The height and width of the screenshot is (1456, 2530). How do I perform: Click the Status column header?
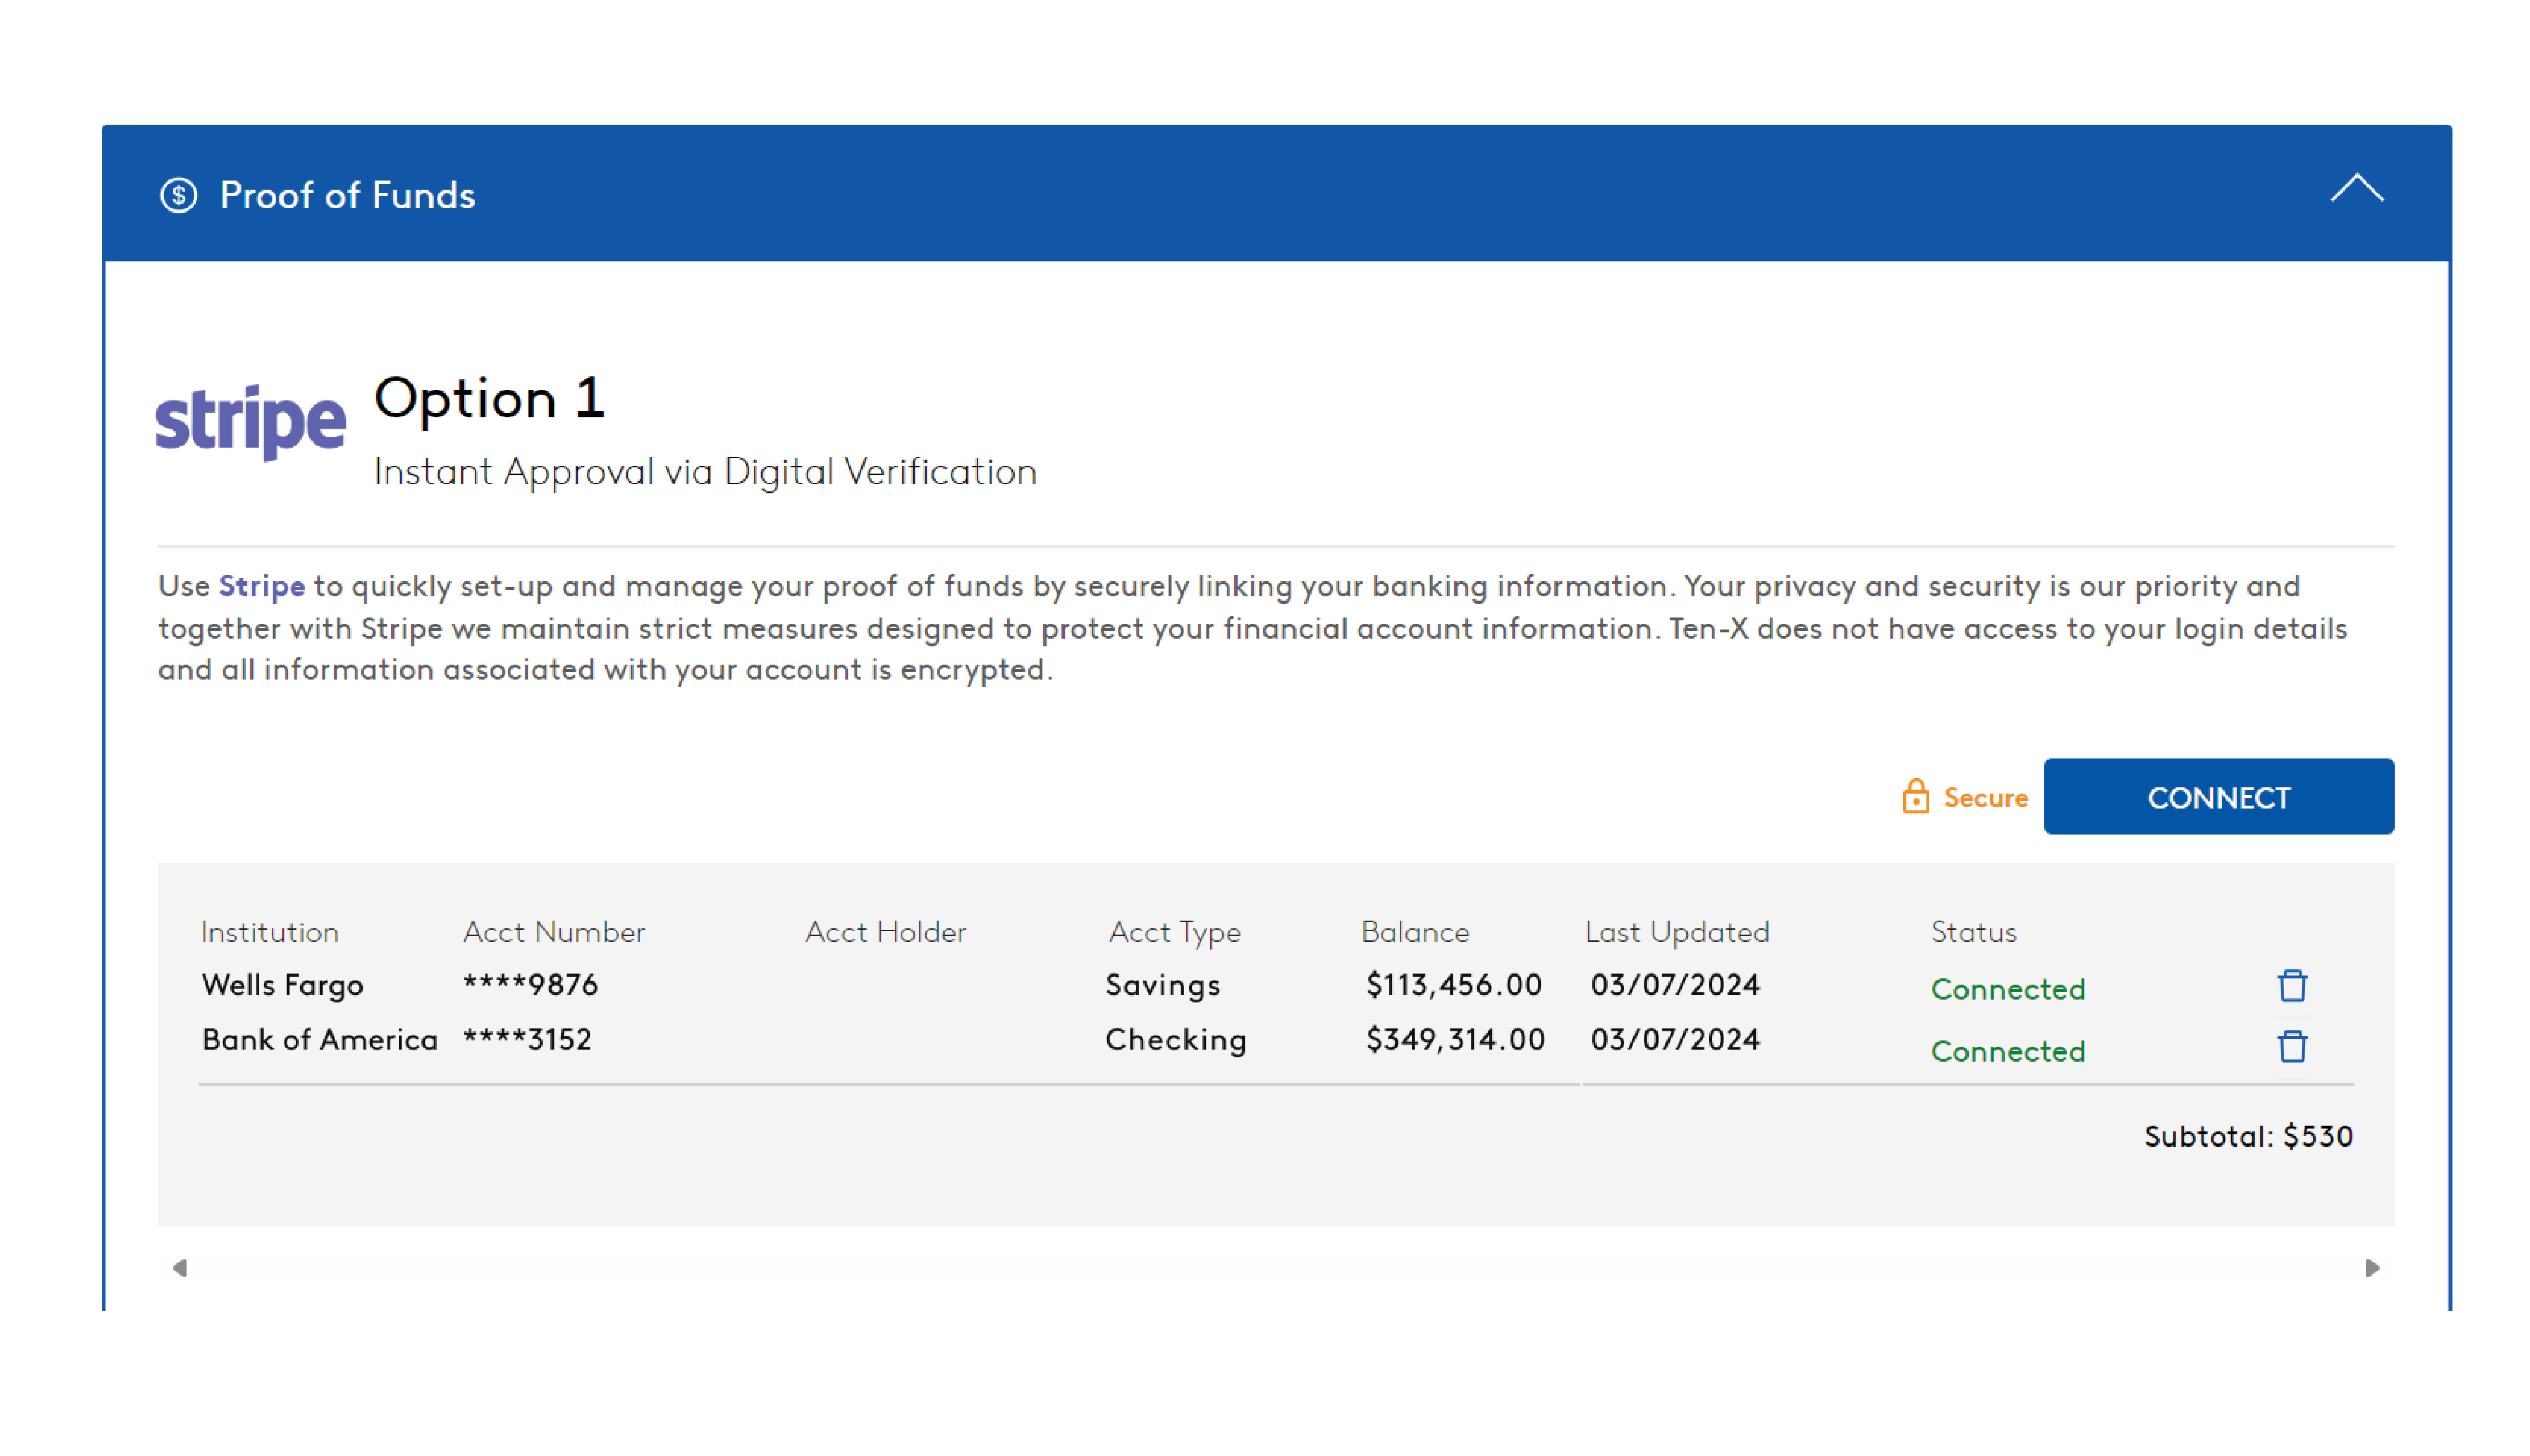pos(1973,932)
